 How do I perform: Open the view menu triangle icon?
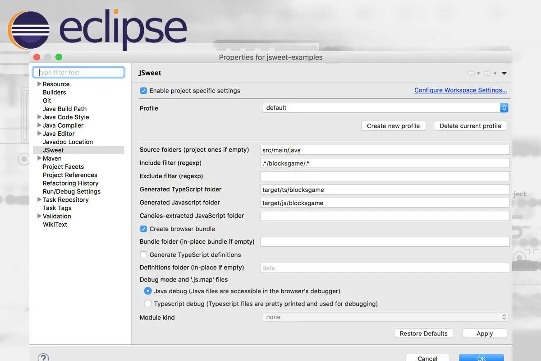tap(504, 73)
